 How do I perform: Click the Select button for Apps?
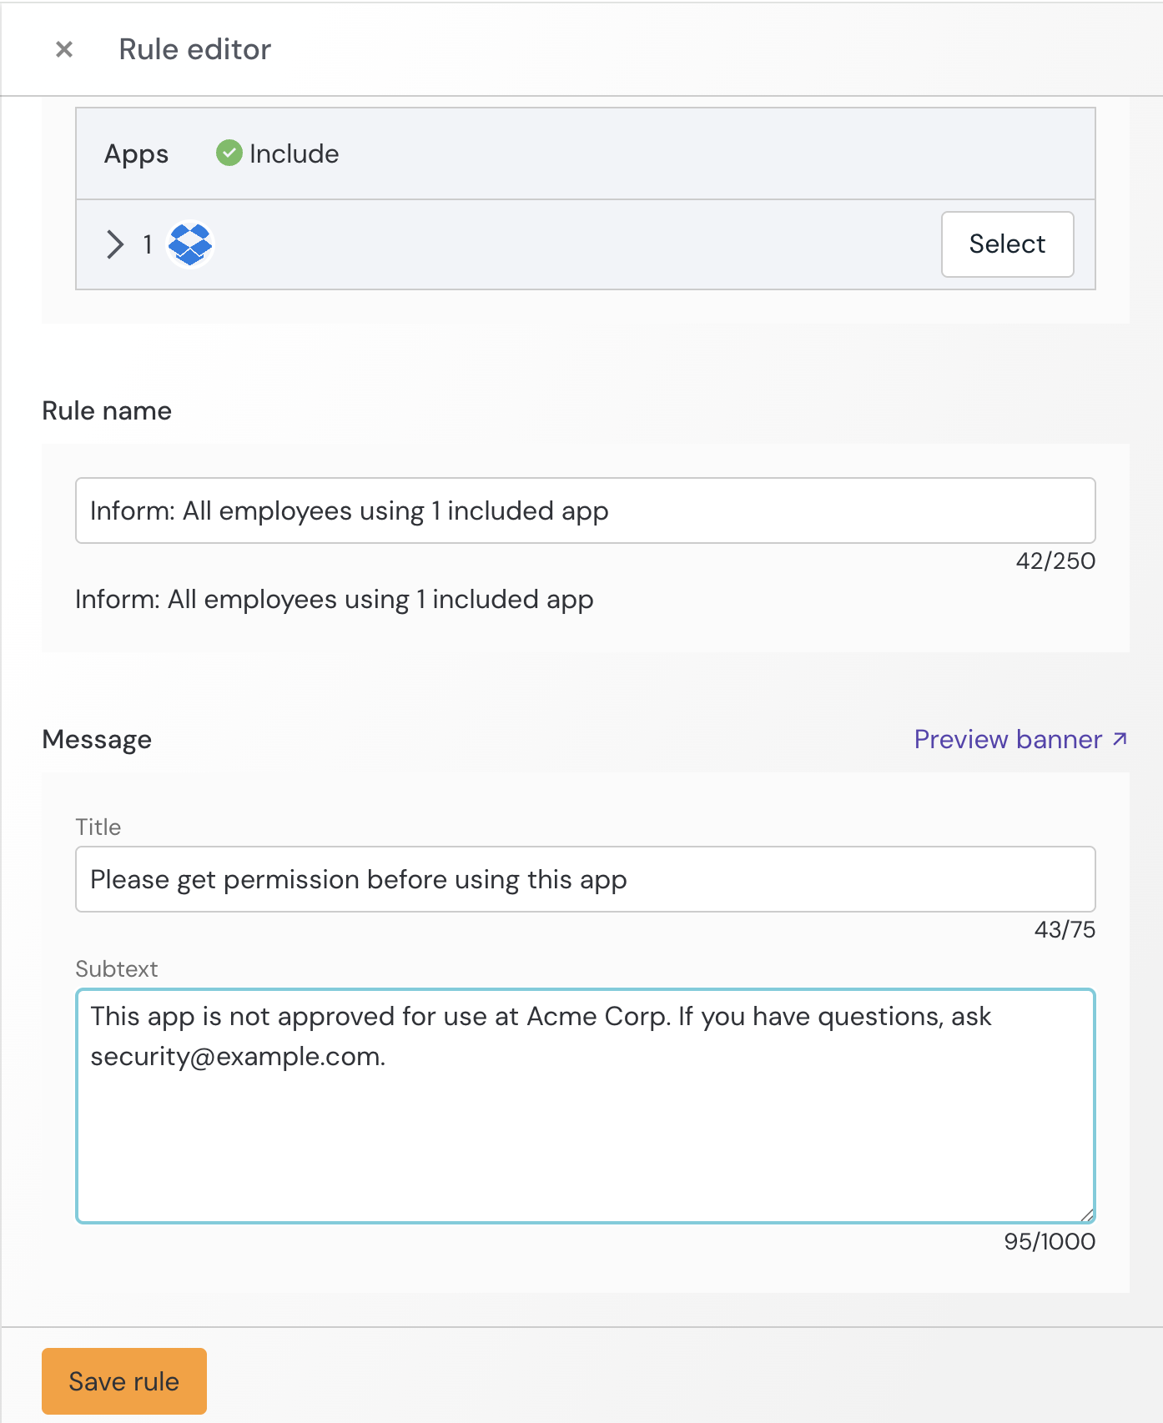(1007, 244)
